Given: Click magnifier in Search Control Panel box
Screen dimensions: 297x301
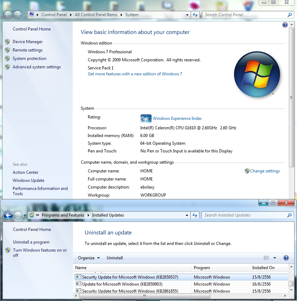Looking at the screenshot, I should (290, 15).
